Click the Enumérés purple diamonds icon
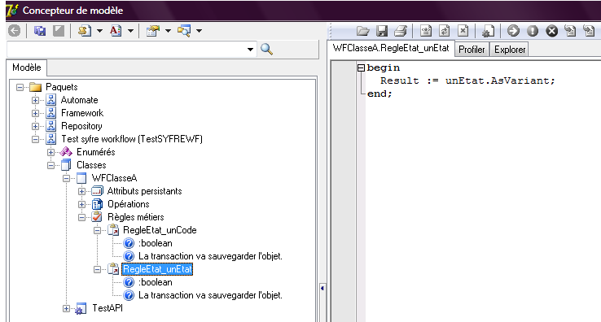 pos(66,152)
